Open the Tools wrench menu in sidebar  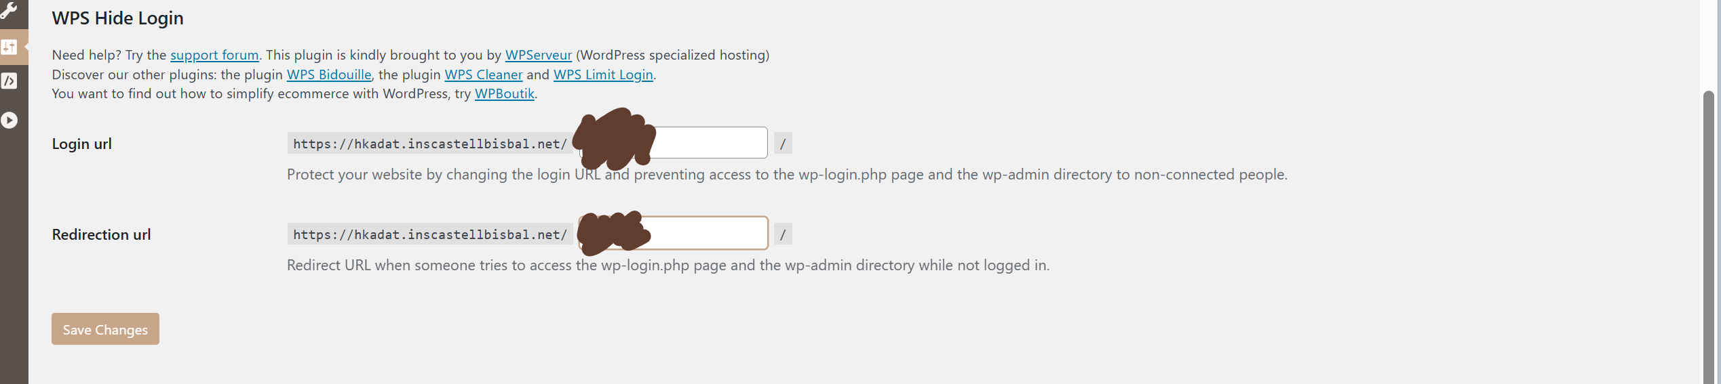coord(9,10)
